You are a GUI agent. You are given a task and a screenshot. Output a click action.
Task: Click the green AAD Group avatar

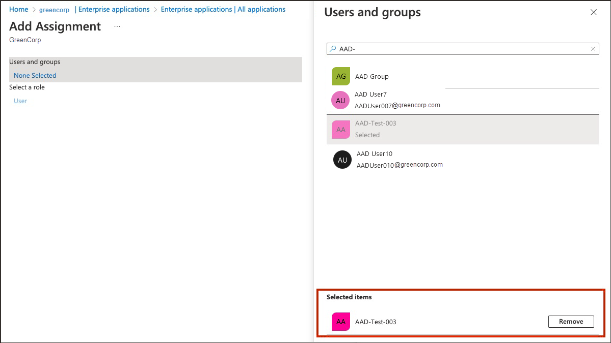click(x=340, y=76)
